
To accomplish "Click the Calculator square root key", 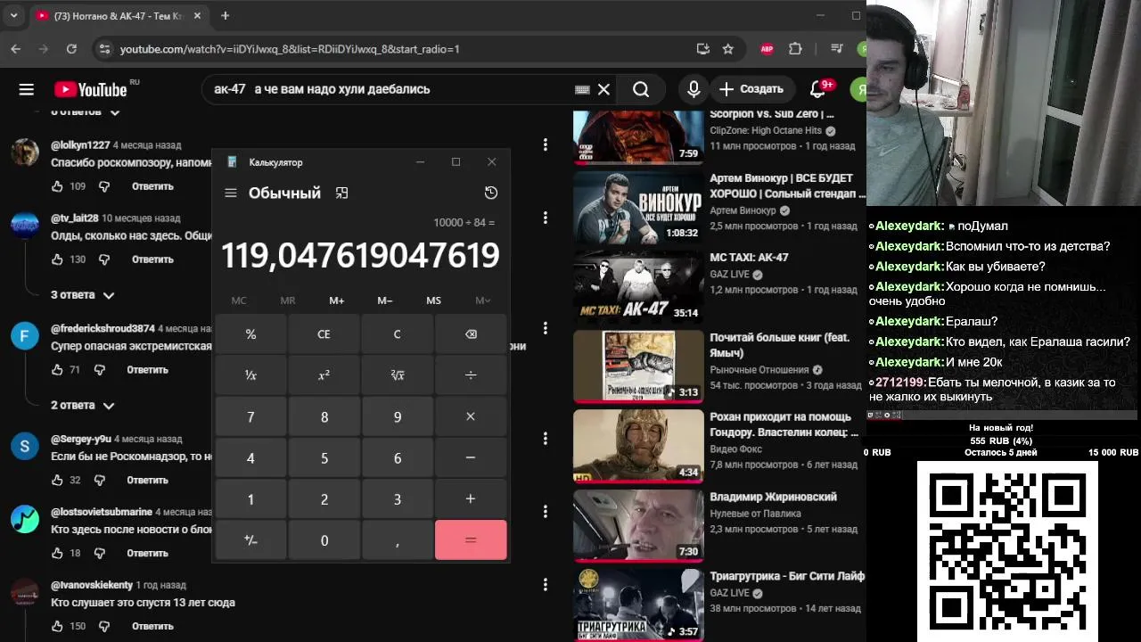I will click(x=398, y=375).
